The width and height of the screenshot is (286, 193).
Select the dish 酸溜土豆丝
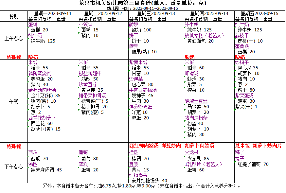point(196,101)
